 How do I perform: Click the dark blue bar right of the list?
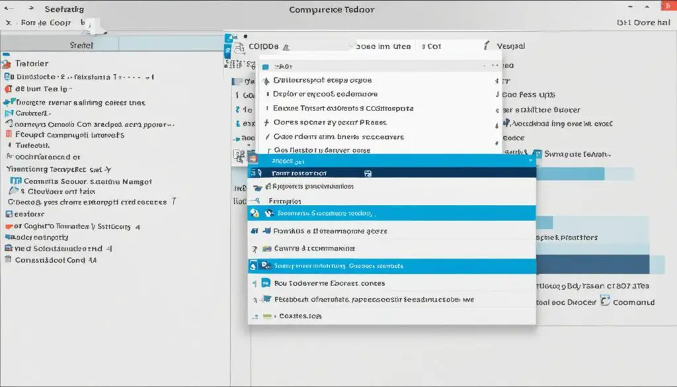[x=593, y=265]
